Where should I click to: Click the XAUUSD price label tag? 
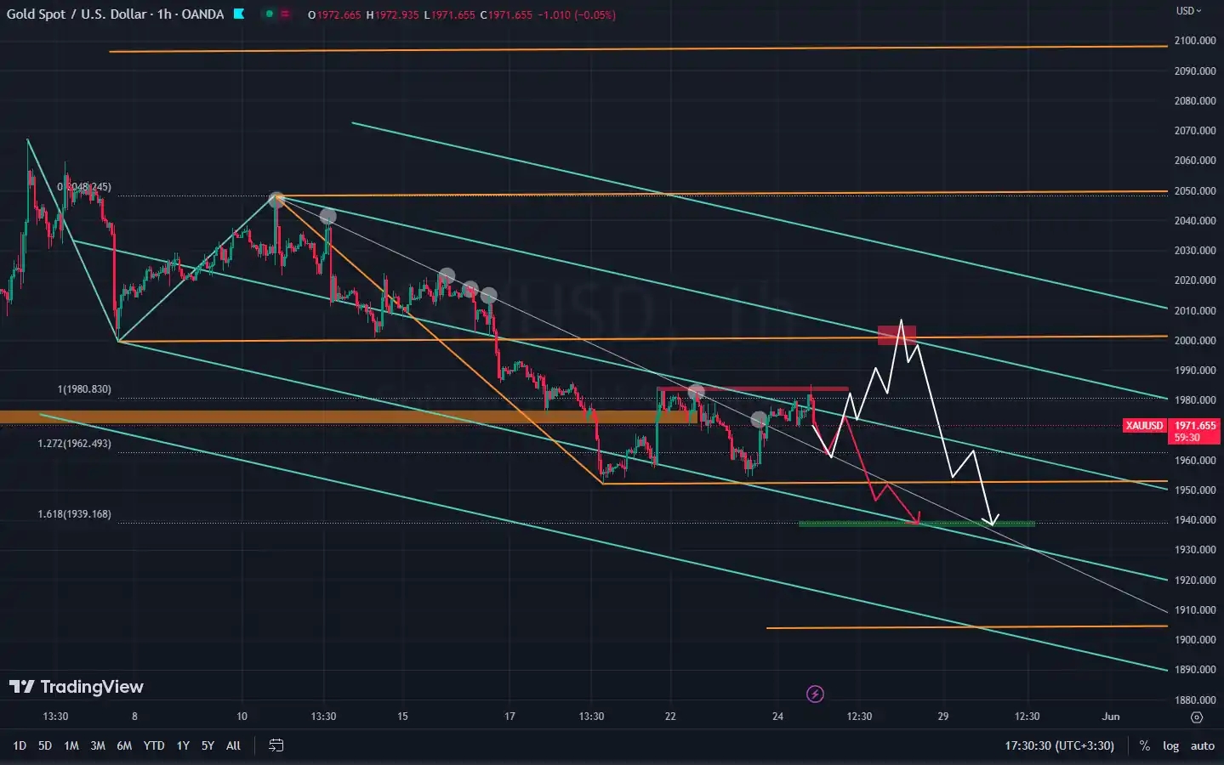[x=1144, y=425]
